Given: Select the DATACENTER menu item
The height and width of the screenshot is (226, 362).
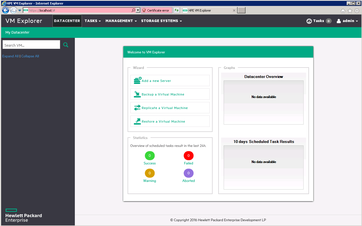Looking at the screenshot, I should click(x=67, y=21).
